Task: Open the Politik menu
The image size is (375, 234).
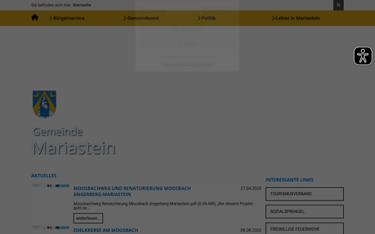Action: pos(209,18)
